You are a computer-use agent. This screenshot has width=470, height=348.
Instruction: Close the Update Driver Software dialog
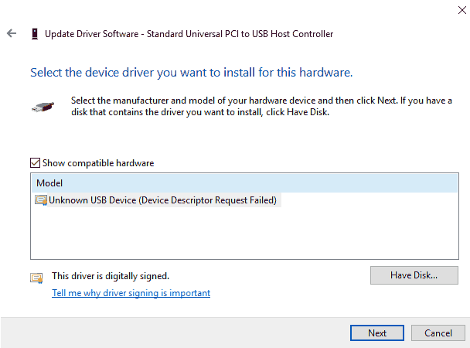point(462,10)
